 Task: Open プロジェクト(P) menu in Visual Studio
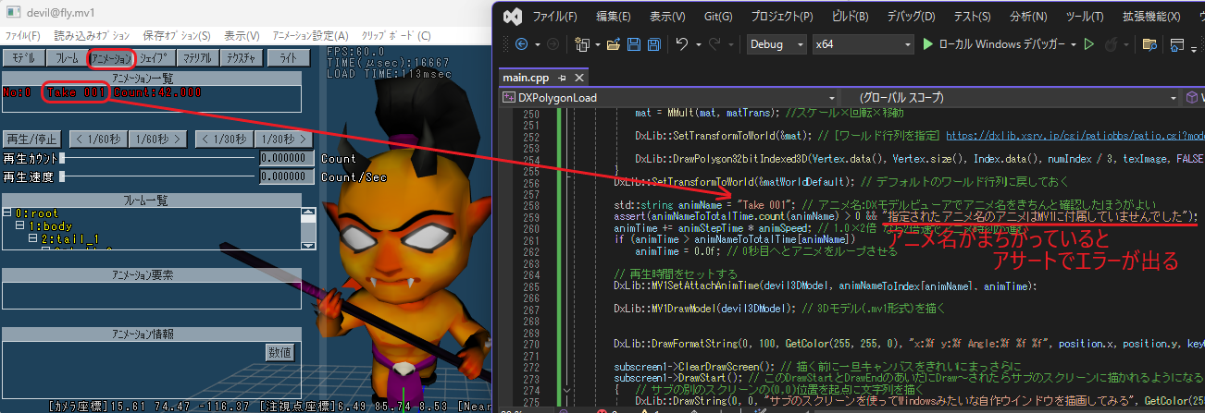(x=781, y=16)
